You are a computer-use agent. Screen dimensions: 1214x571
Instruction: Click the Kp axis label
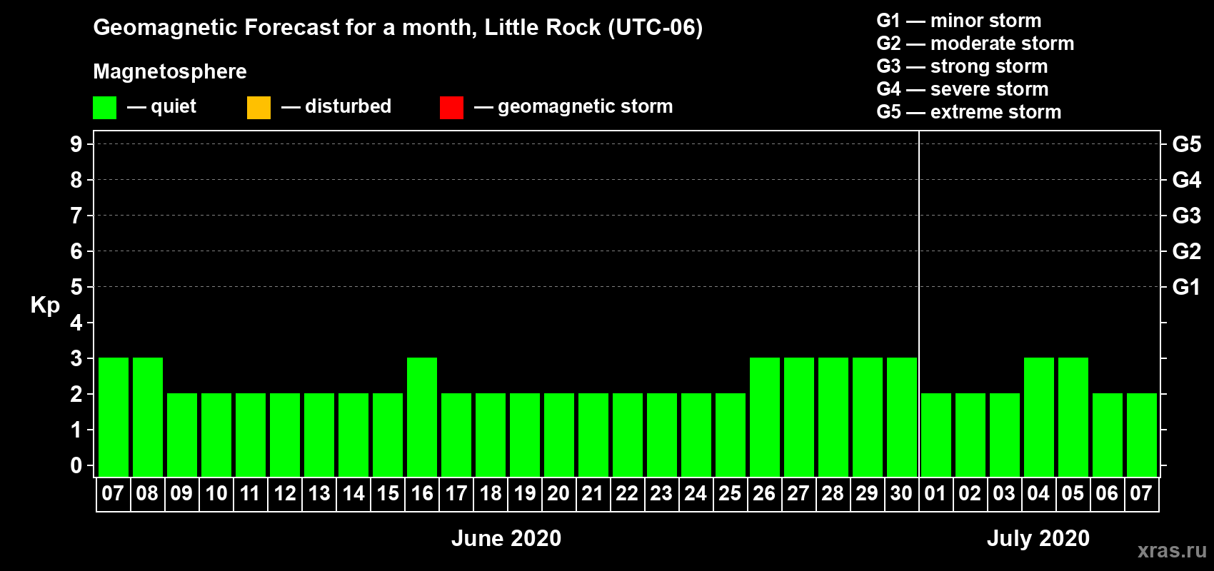pyautogui.click(x=45, y=305)
